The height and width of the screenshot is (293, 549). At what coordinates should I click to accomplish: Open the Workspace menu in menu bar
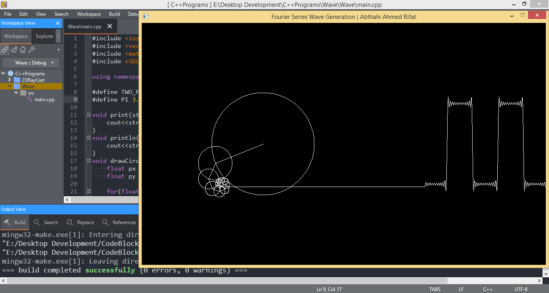coord(88,14)
